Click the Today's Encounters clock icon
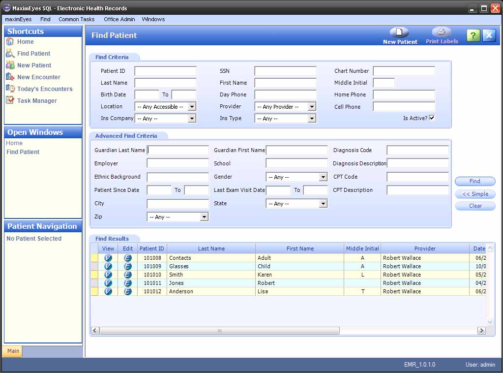This screenshot has height=373, width=503. (10, 89)
